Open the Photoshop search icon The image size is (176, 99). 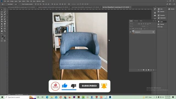tap(167, 4)
